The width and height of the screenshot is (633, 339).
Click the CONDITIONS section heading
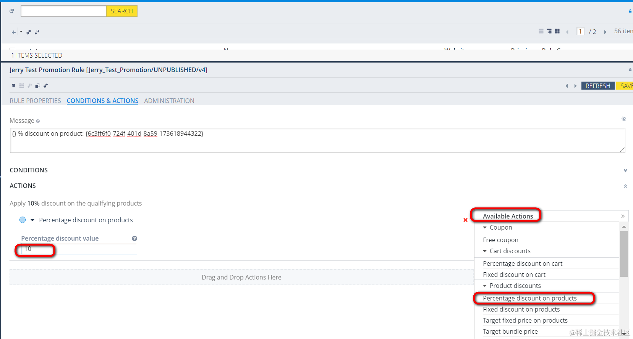[29, 170]
